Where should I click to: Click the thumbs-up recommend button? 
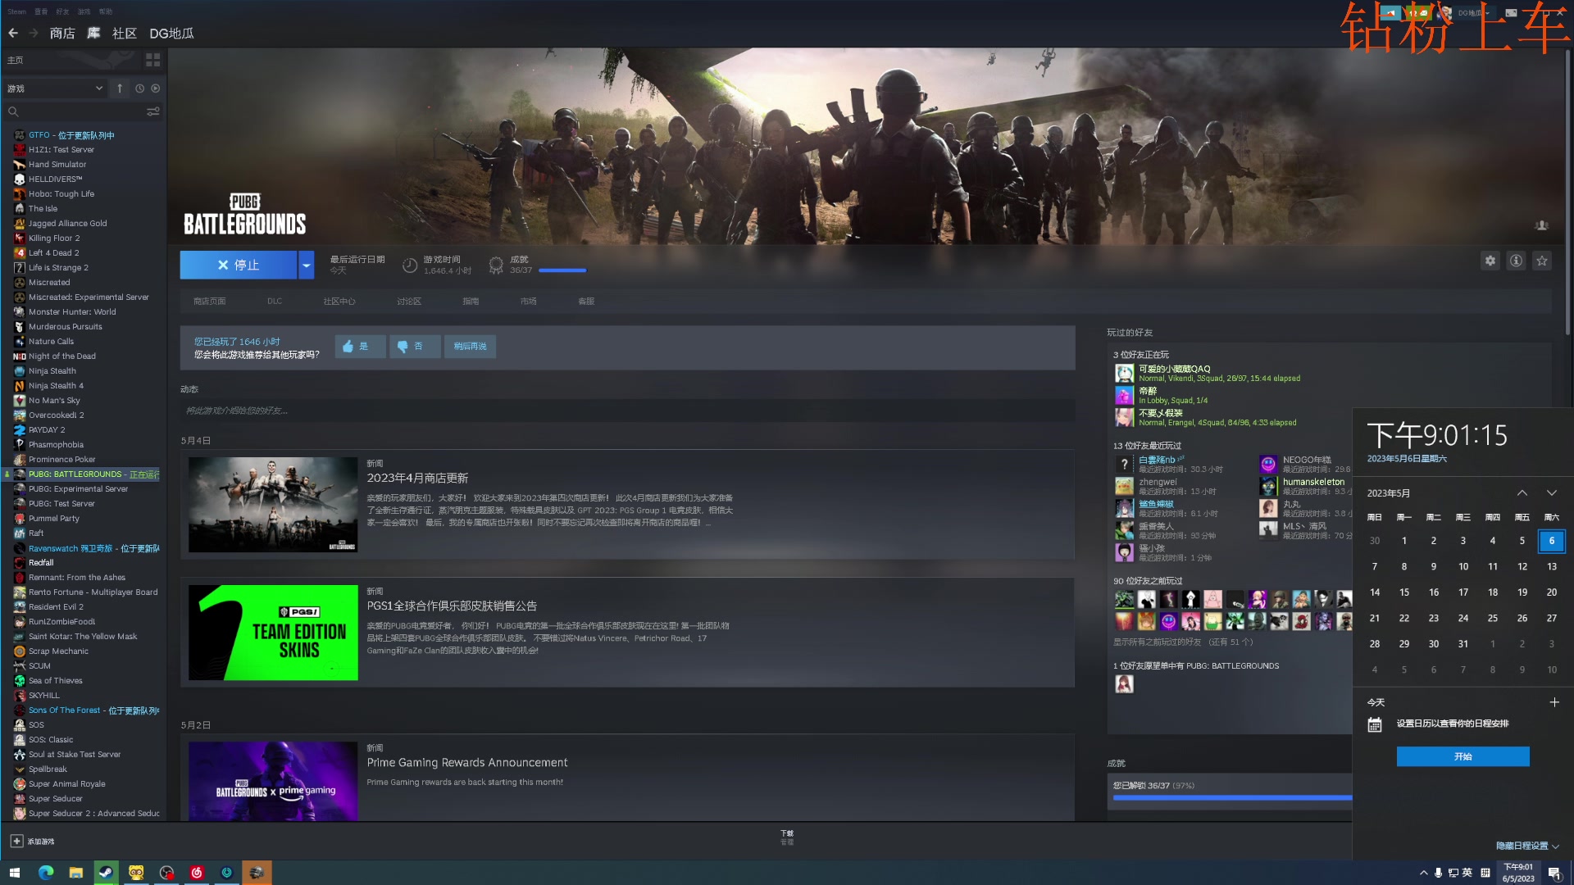click(x=360, y=347)
